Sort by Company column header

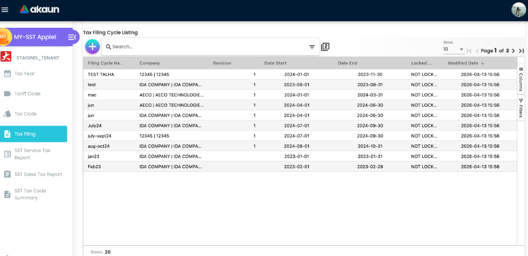(150, 63)
